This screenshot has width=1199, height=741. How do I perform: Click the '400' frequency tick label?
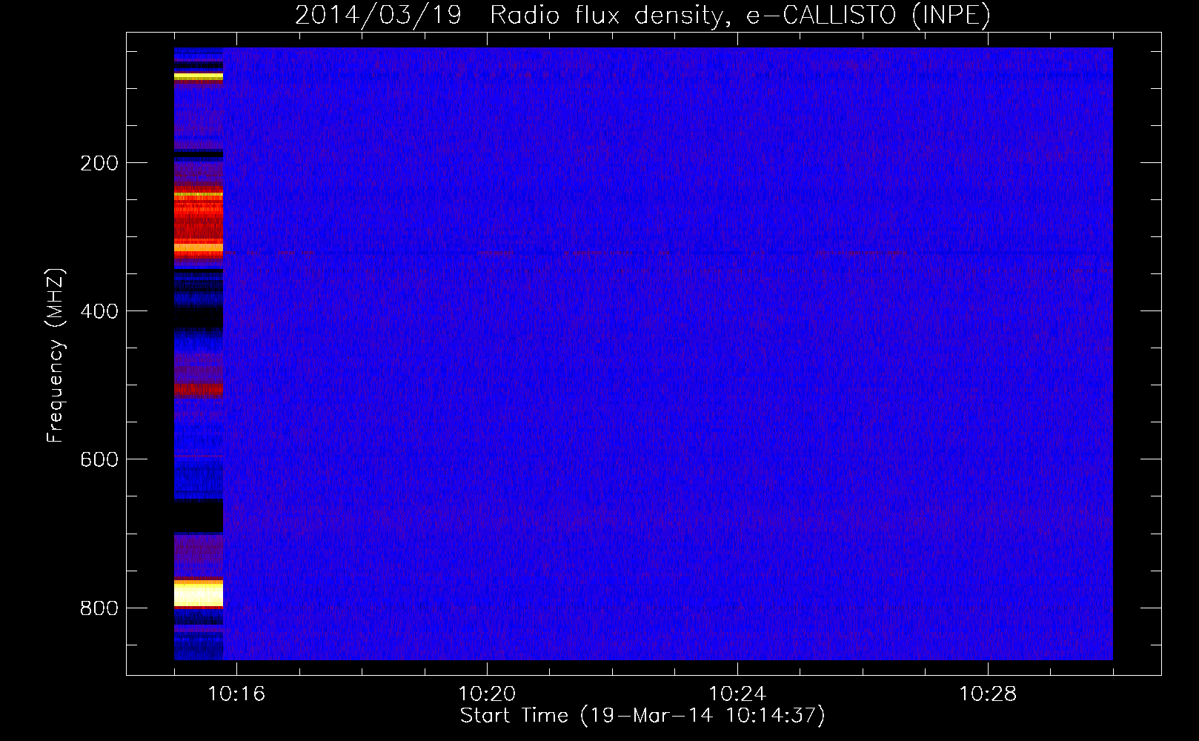pyautogui.click(x=99, y=311)
